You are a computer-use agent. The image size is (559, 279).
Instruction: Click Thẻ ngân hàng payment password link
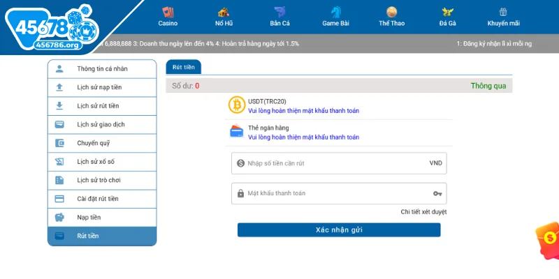[x=303, y=137]
